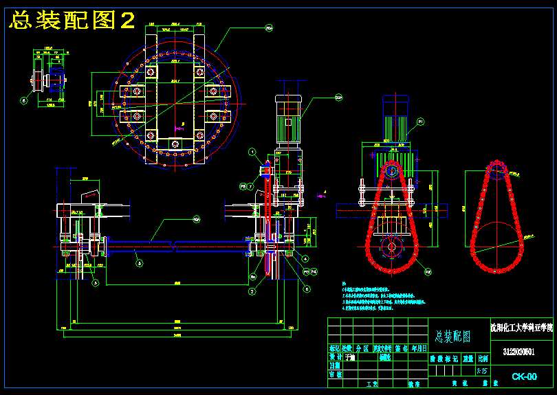Screen dimensions: 557x395
Task: Select the 审核 row label
Action: pyautogui.click(x=336, y=374)
